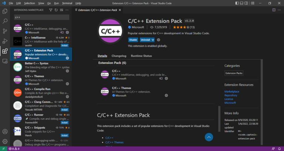
Task: Open the Repository link under Extension Resources
Action: tap(230, 95)
